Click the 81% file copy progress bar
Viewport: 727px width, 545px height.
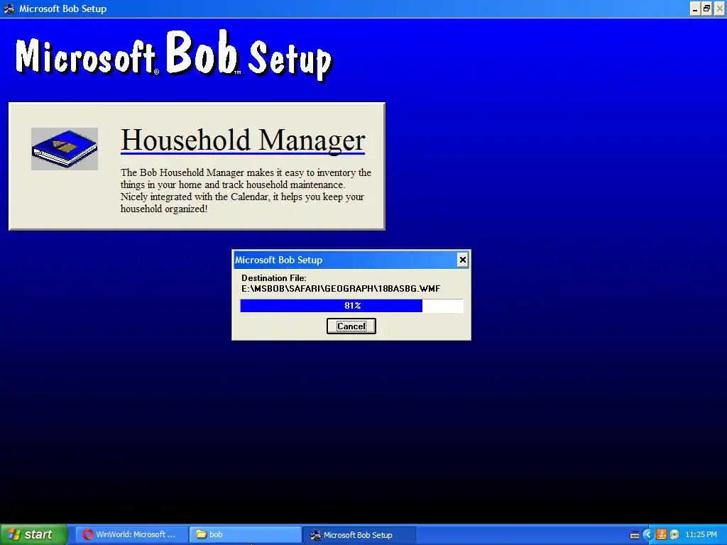(351, 305)
